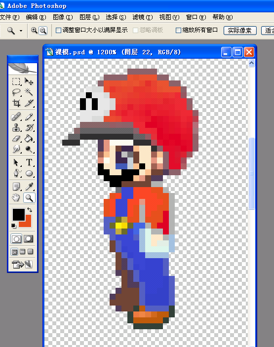Click the toolbox blue title bar
This screenshot has height=347, width=274.
click(23, 59)
